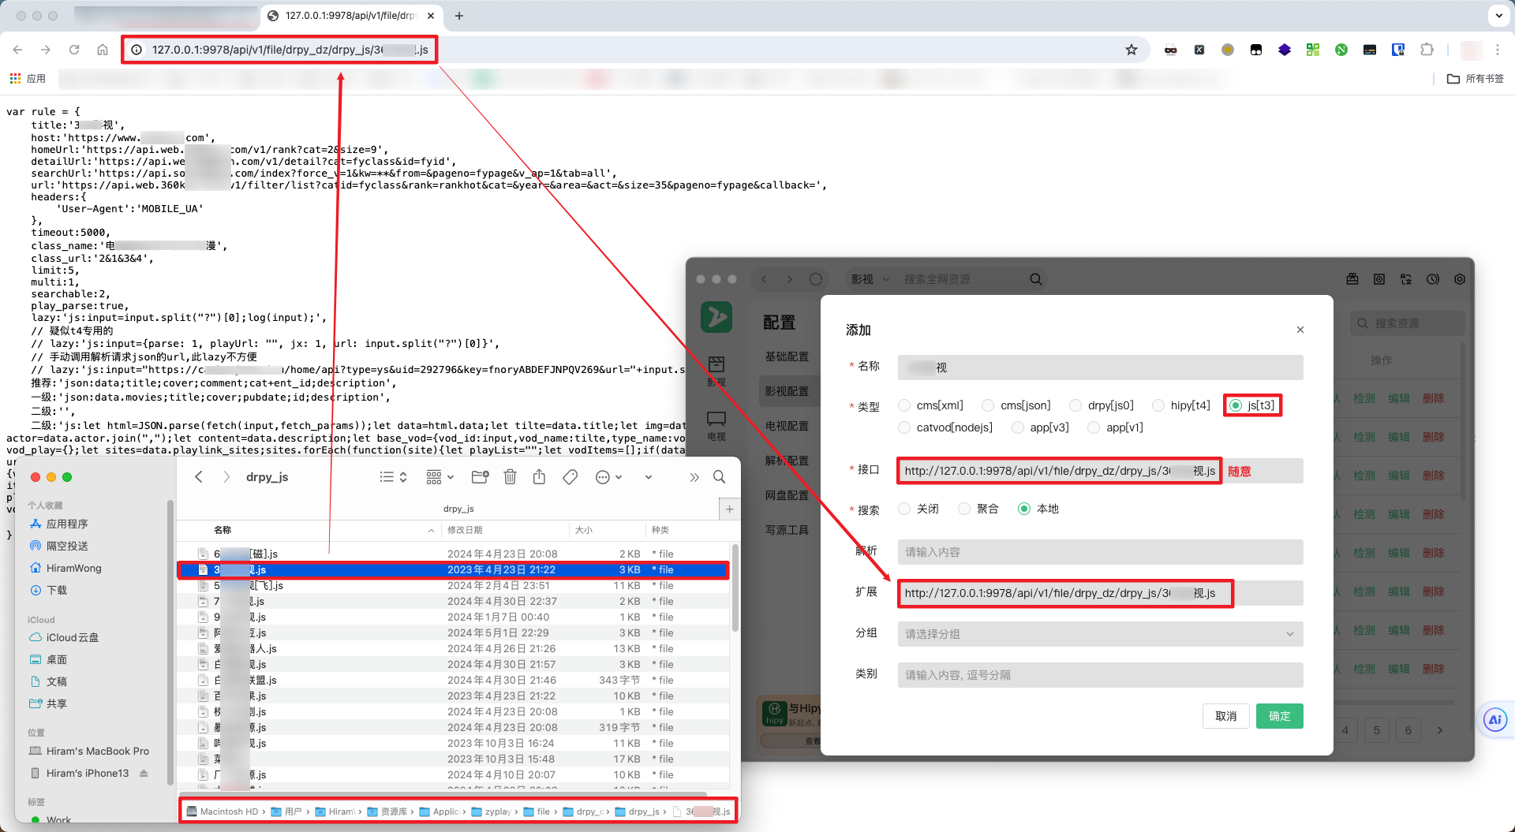Image resolution: width=1515 pixels, height=832 pixels.
Task: Close the 127.0.0.1:9978 browser tab
Action: click(430, 16)
